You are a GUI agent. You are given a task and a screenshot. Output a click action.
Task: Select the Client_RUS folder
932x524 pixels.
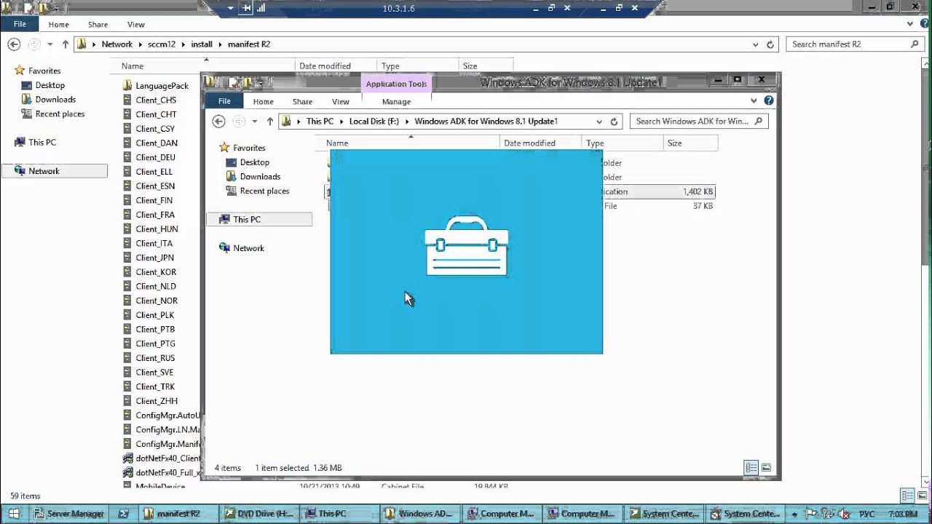[155, 358]
